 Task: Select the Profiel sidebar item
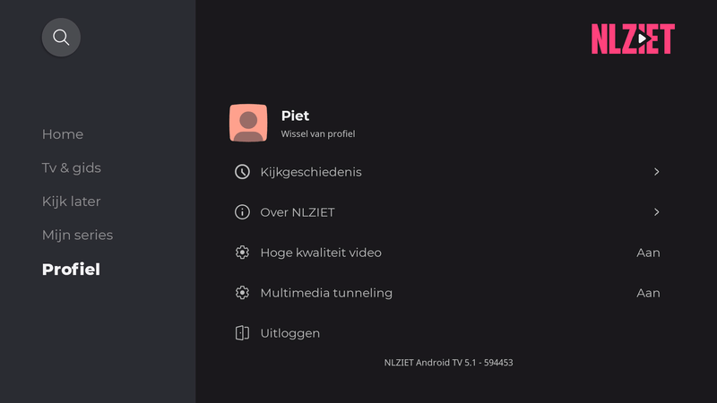pos(71,270)
